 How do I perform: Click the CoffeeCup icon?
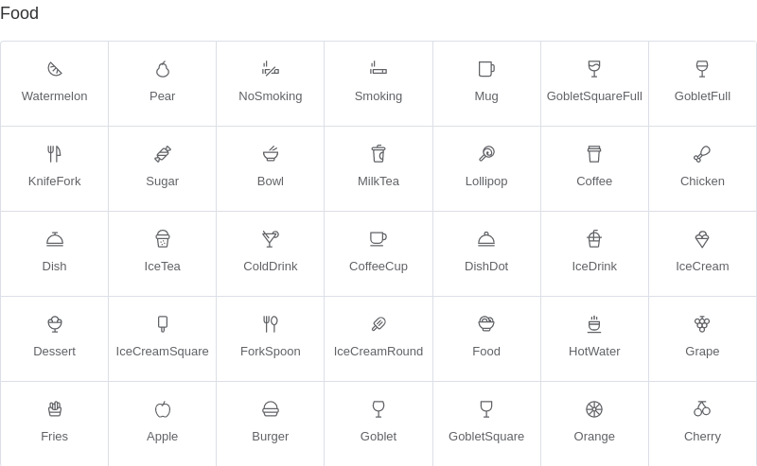[378, 239]
